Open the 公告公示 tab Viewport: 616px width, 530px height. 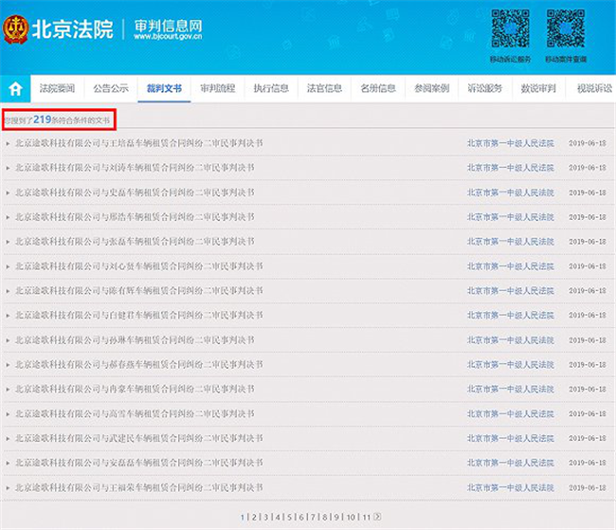pyautogui.click(x=111, y=88)
